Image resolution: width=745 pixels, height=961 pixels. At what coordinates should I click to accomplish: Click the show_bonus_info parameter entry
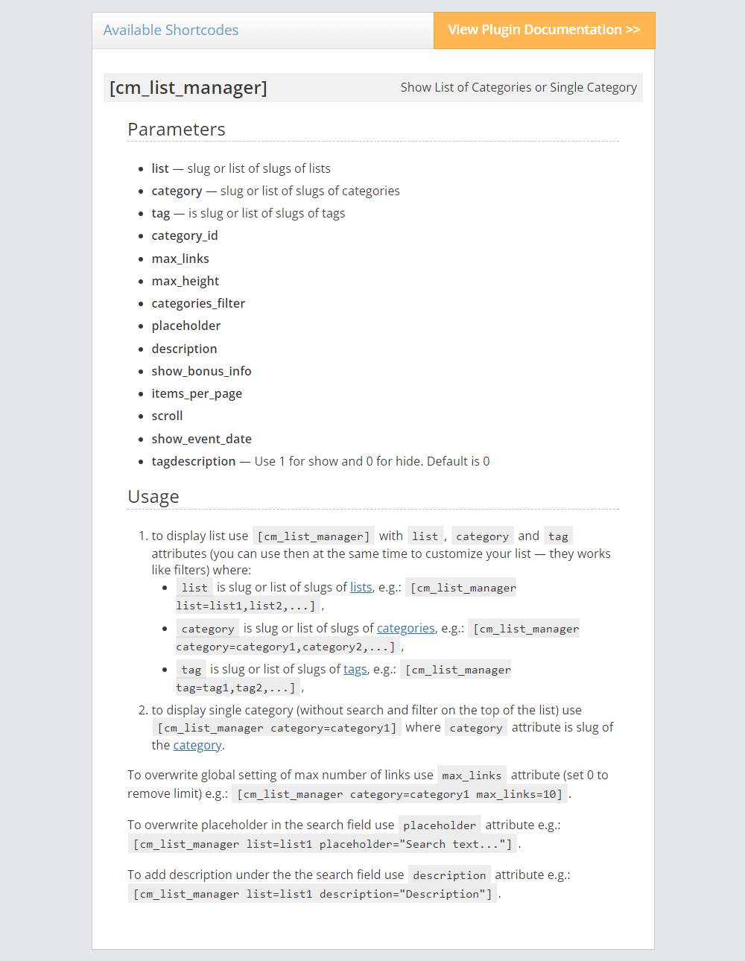[201, 371]
